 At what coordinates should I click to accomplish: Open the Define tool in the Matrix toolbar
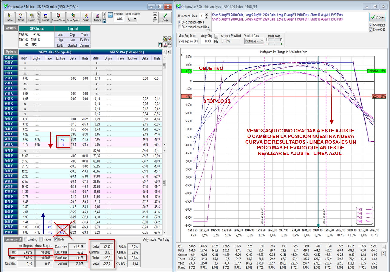(10, 17)
